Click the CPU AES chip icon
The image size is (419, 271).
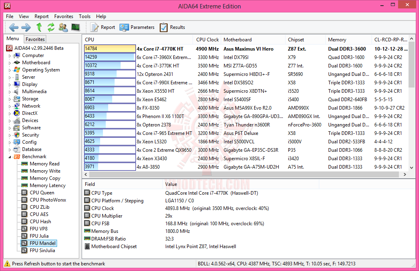coord(24,214)
